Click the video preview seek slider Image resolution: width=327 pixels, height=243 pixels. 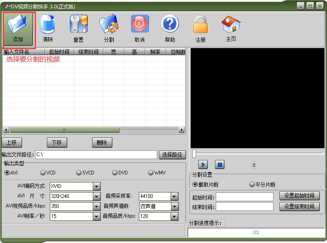coord(257,154)
